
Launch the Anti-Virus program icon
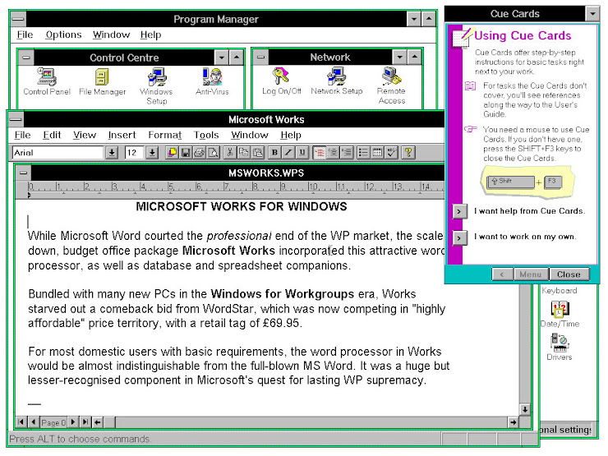(212, 81)
